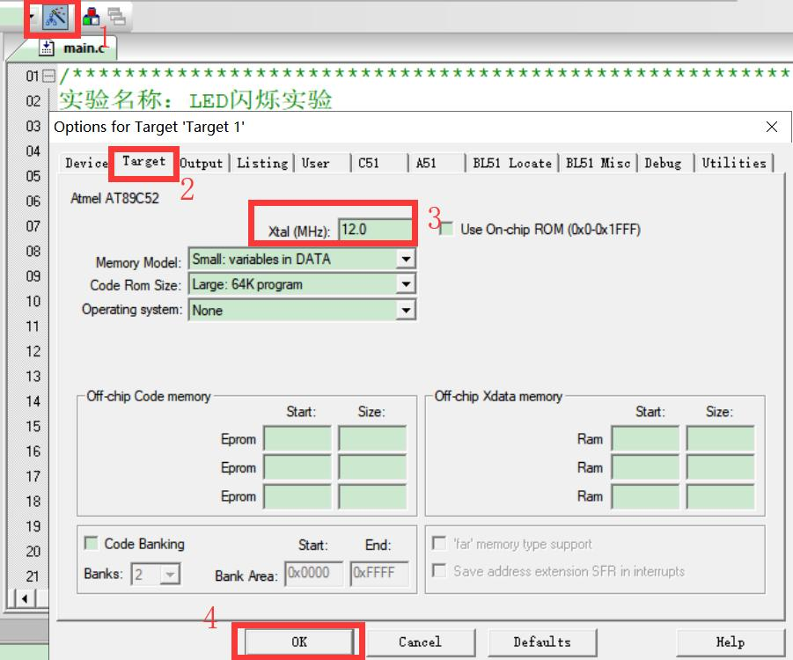Click first Eprom Start field
Screen dimensions: 793x660
[297, 438]
